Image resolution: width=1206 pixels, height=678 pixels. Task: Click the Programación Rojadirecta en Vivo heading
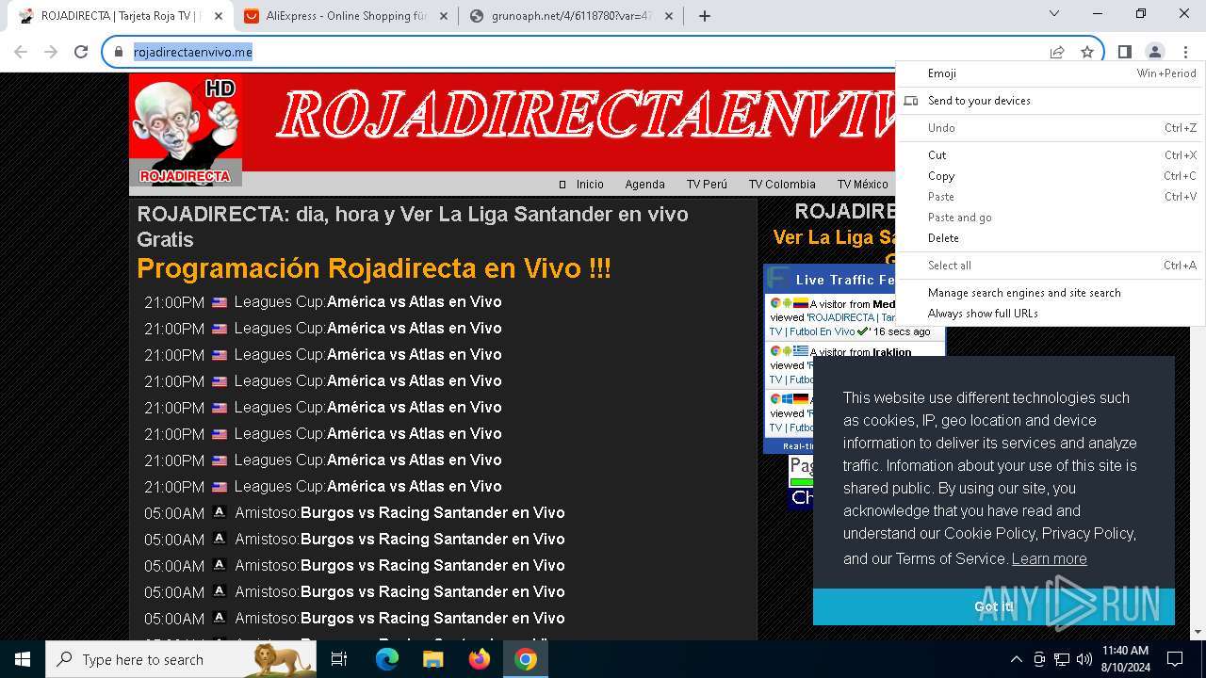pos(374,268)
